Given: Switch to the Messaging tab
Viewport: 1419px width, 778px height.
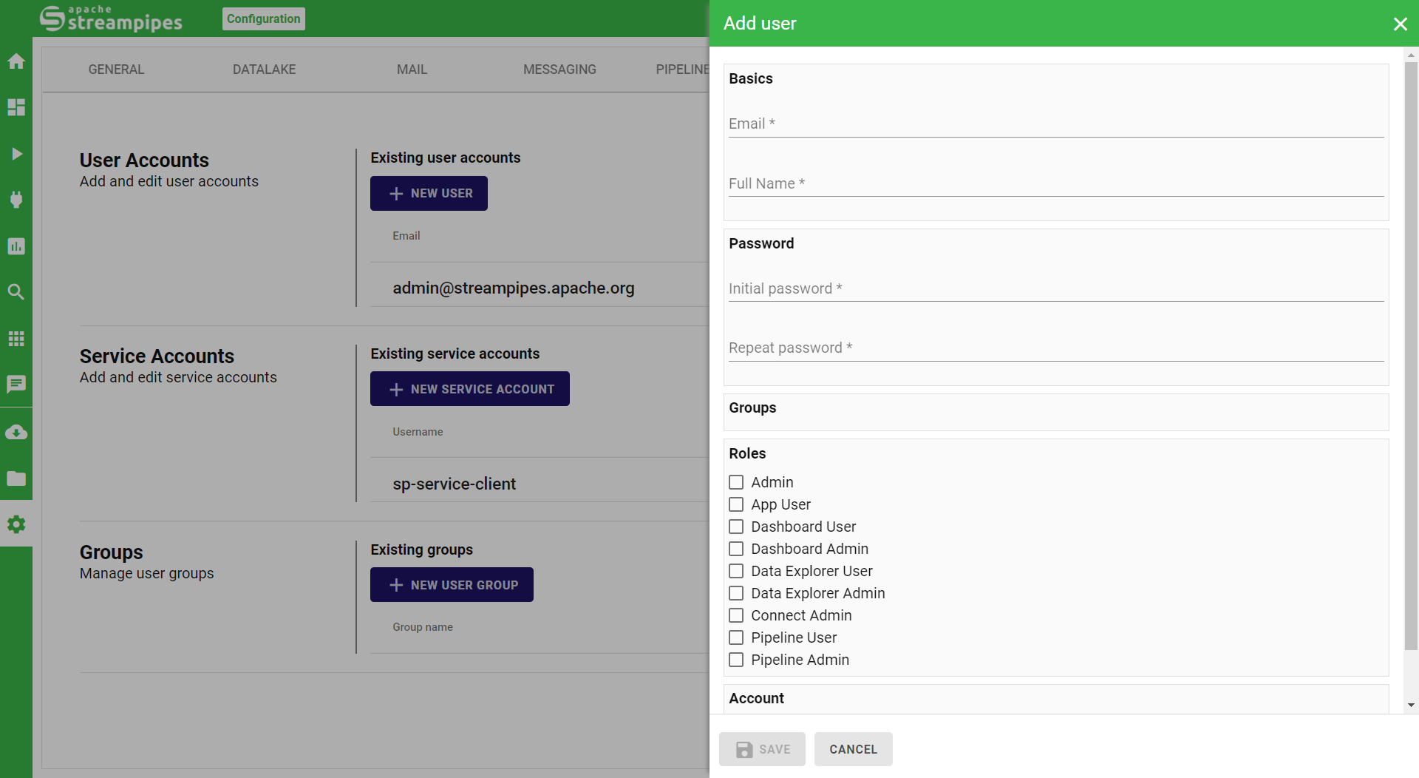Looking at the screenshot, I should click(x=559, y=70).
